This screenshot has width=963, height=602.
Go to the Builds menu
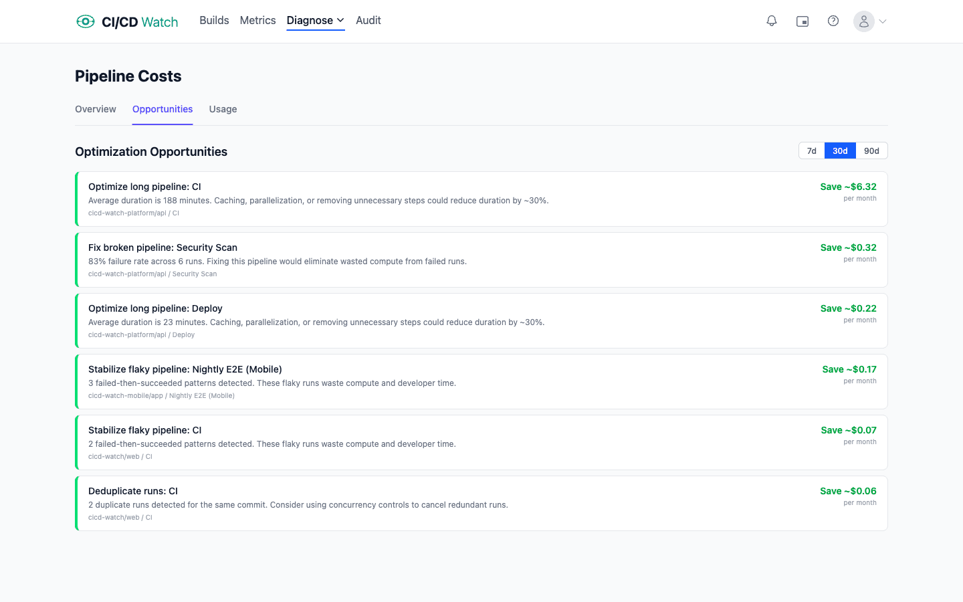(214, 21)
